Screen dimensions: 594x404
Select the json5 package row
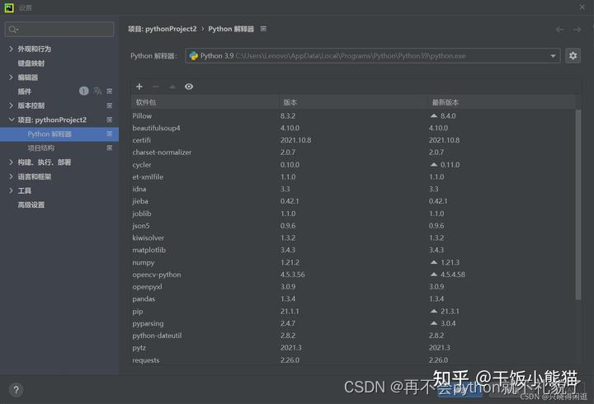point(353,226)
